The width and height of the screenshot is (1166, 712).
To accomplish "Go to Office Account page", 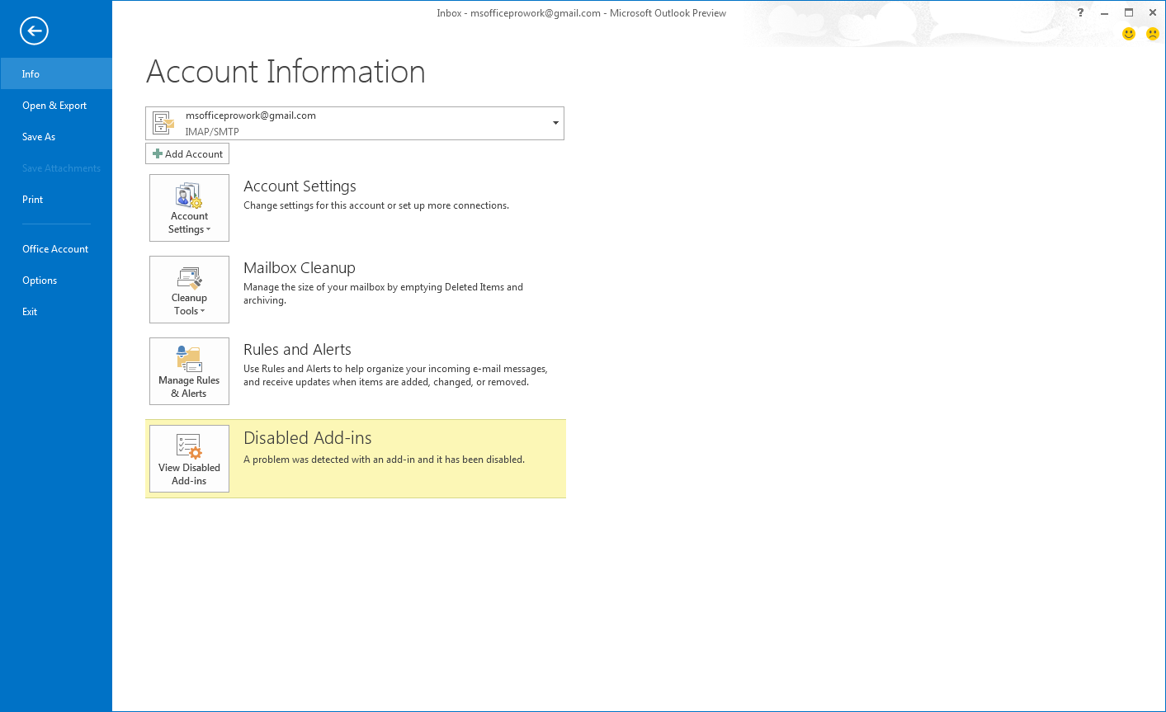I will pos(55,249).
